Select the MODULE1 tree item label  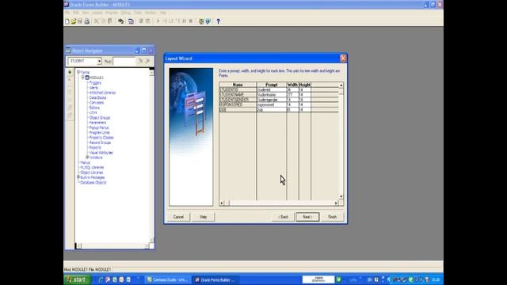(97, 78)
